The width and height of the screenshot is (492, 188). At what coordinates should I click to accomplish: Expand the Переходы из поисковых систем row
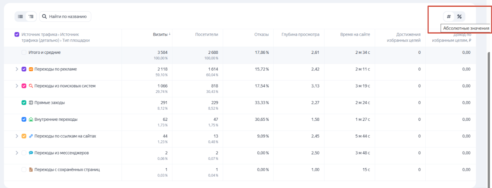tap(17, 86)
